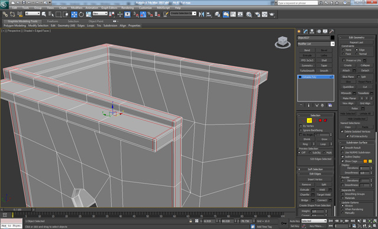Select Element sub-object level icon
Viewport: 378px width, 229px height.
(325, 120)
